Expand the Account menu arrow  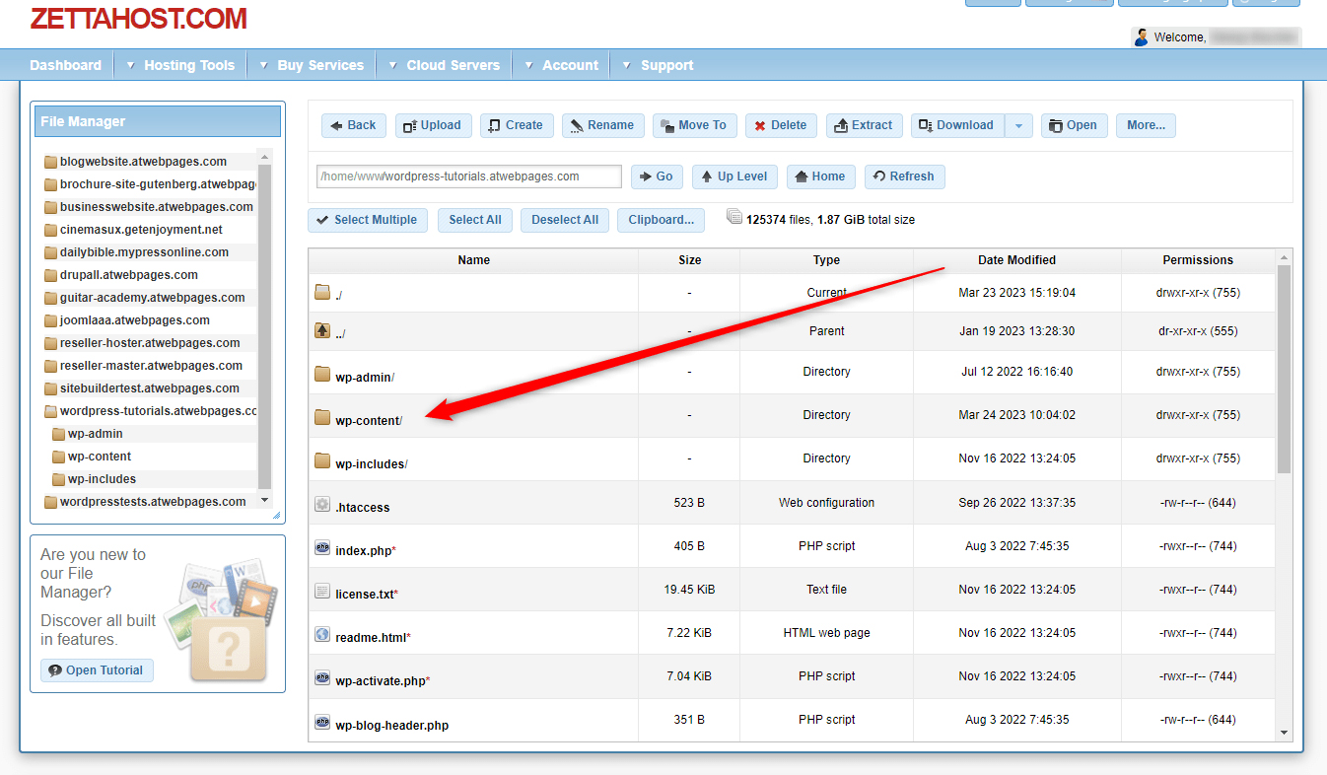click(529, 65)
